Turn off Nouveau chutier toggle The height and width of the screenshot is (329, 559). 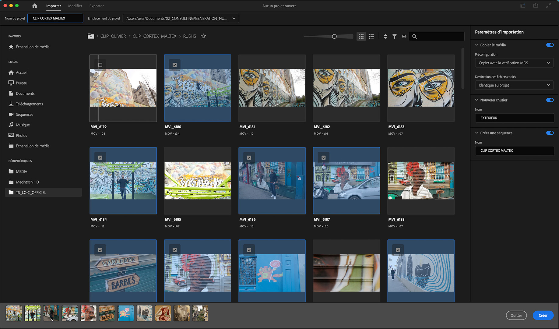550,100
